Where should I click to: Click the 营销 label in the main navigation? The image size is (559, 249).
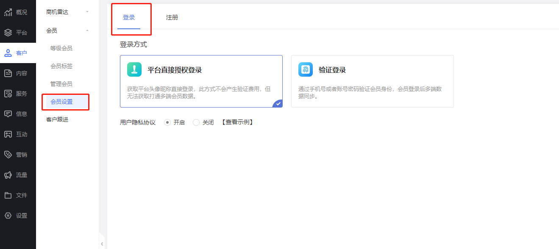coord(22,155)
